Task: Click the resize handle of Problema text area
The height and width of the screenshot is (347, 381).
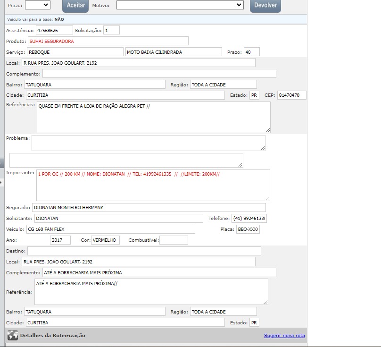Action: (263, 148)
